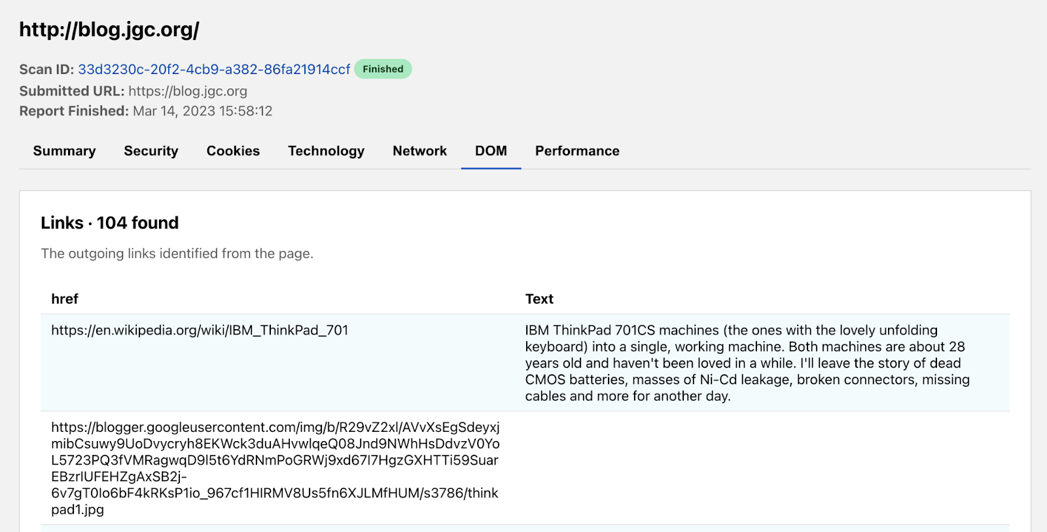Click the Links · 104 found heading
The width and height of the screenshot is (1047, 532).
tap(109, 223)
